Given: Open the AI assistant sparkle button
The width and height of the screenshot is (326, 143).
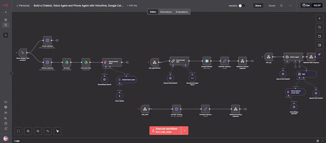Looking at the screenshot, I should [x=319, y=54].
